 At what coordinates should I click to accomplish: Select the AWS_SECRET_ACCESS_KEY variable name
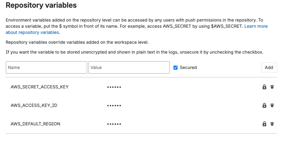[x=39, y=87]
